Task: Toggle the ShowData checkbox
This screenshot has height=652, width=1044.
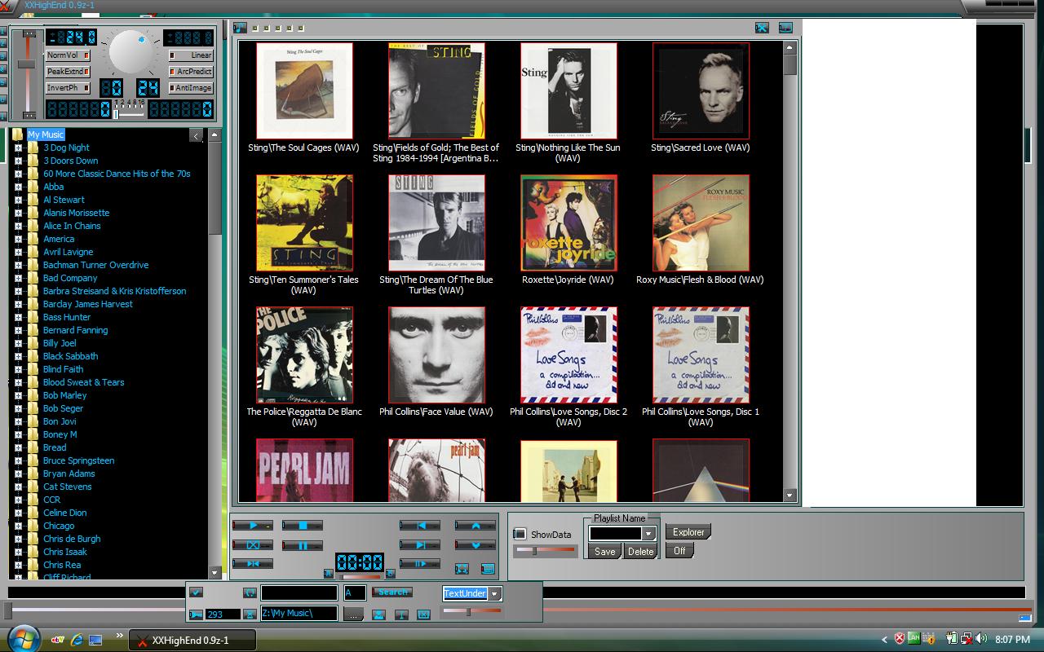Action: click(x=520, y=534)
